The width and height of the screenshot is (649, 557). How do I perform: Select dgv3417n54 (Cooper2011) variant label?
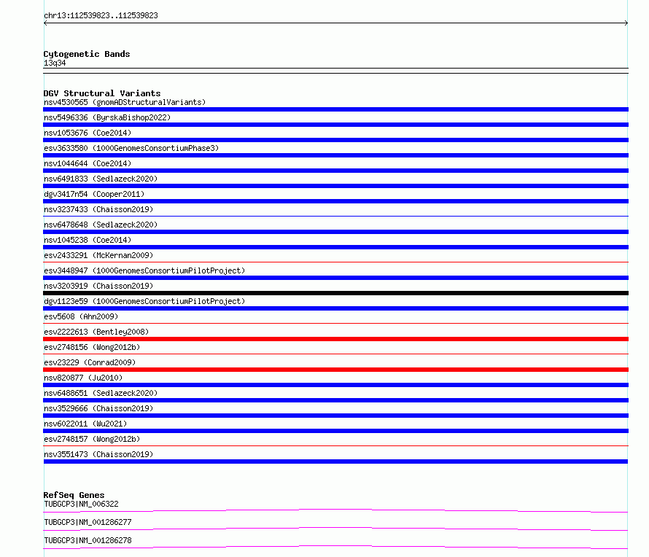tap(94, 194)
